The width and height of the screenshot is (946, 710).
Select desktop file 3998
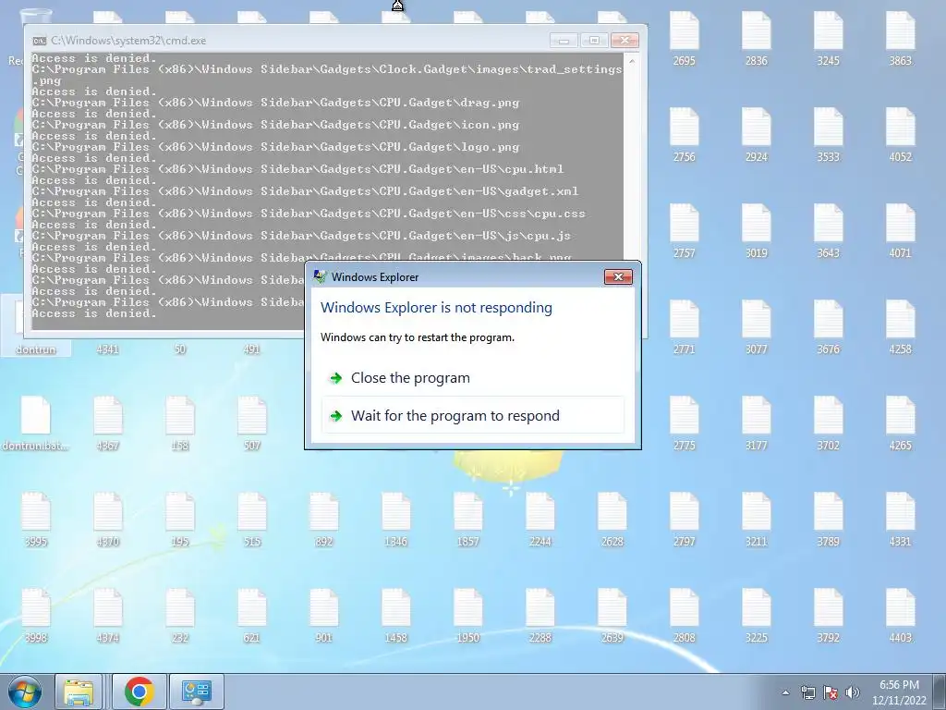pyautogui.click(x=36, y=615)
